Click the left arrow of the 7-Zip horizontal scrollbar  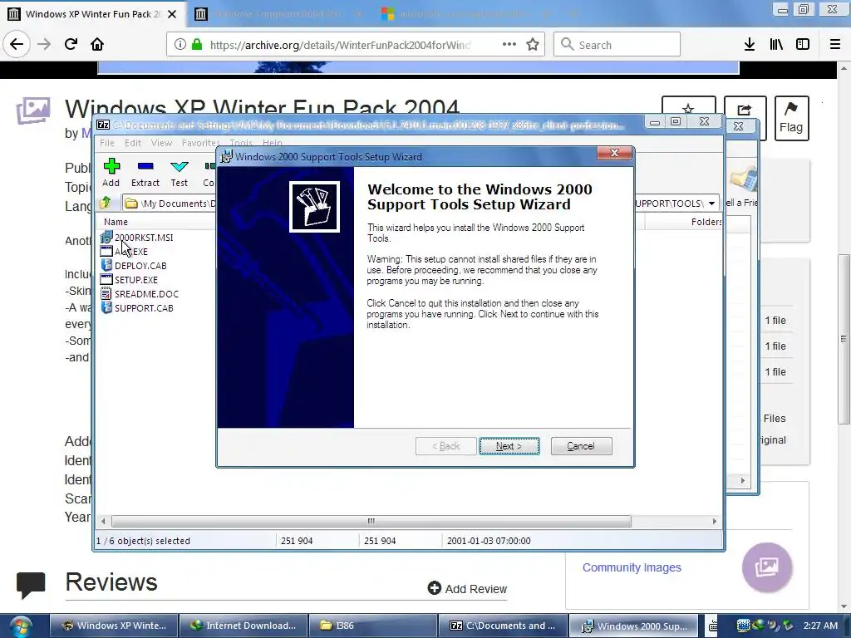(x=103, y=522)
